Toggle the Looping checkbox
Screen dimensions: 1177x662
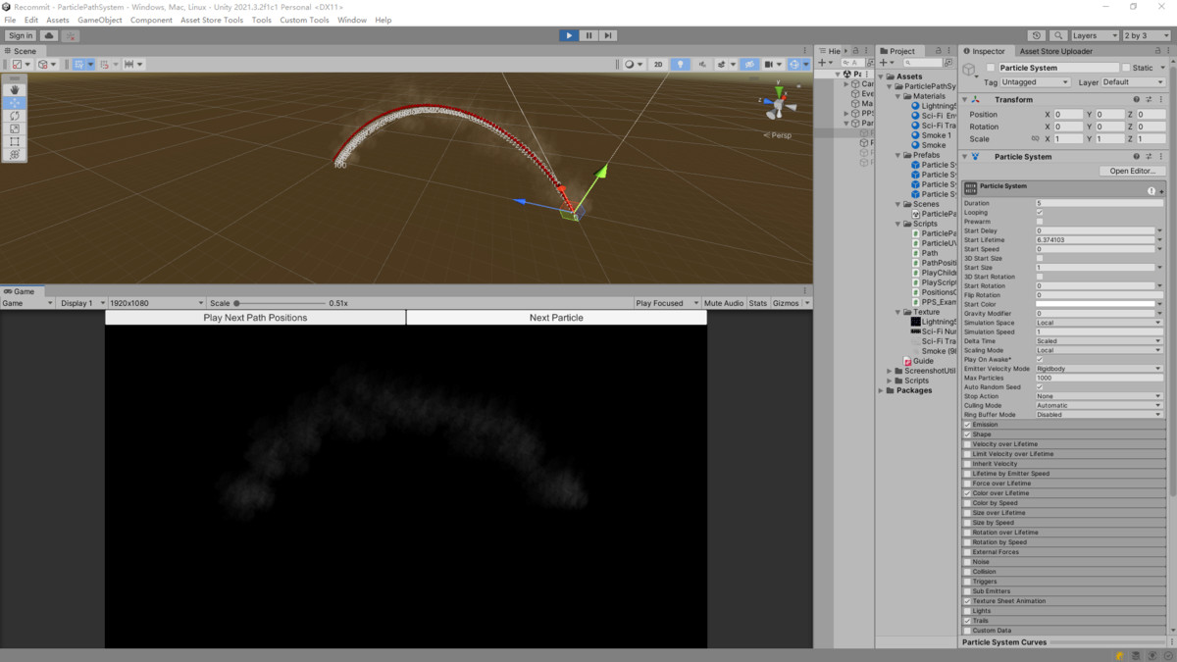point(1040,213)
